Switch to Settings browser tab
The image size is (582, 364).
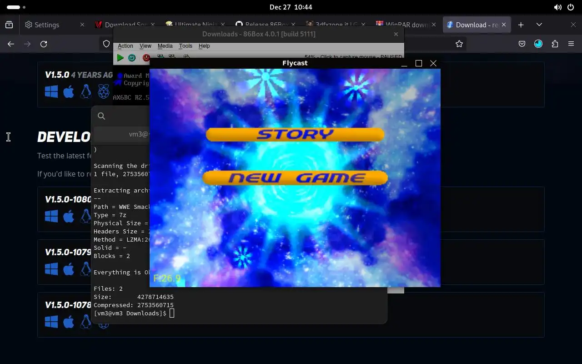coord(55,25)
